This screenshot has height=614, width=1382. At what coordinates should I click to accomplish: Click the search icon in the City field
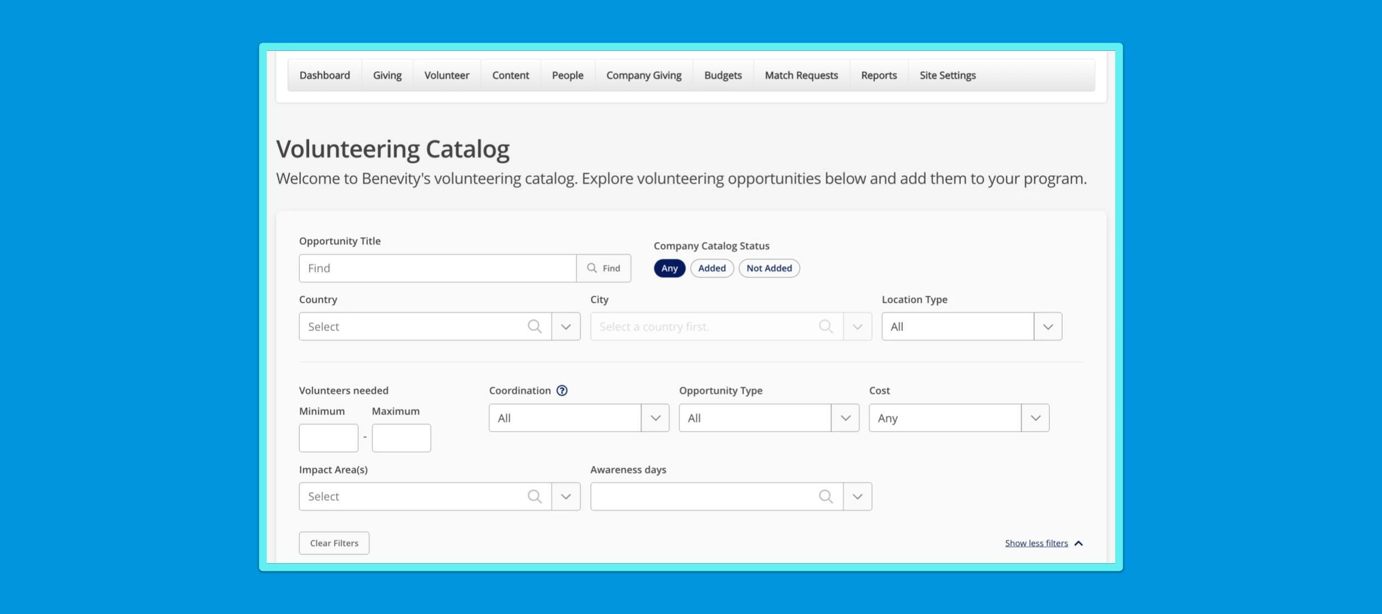coord(826,326)
